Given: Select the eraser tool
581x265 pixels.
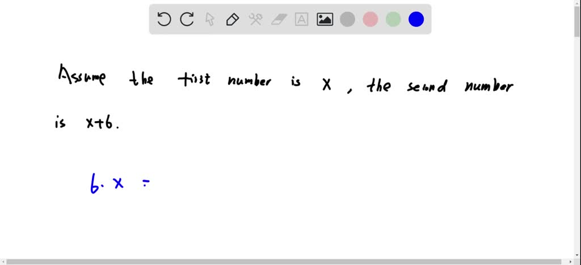Looking at the screenshot, I should coord(279,19).
